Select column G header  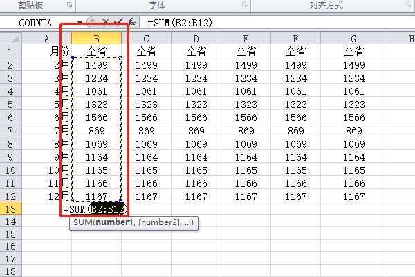pos(353,39)
